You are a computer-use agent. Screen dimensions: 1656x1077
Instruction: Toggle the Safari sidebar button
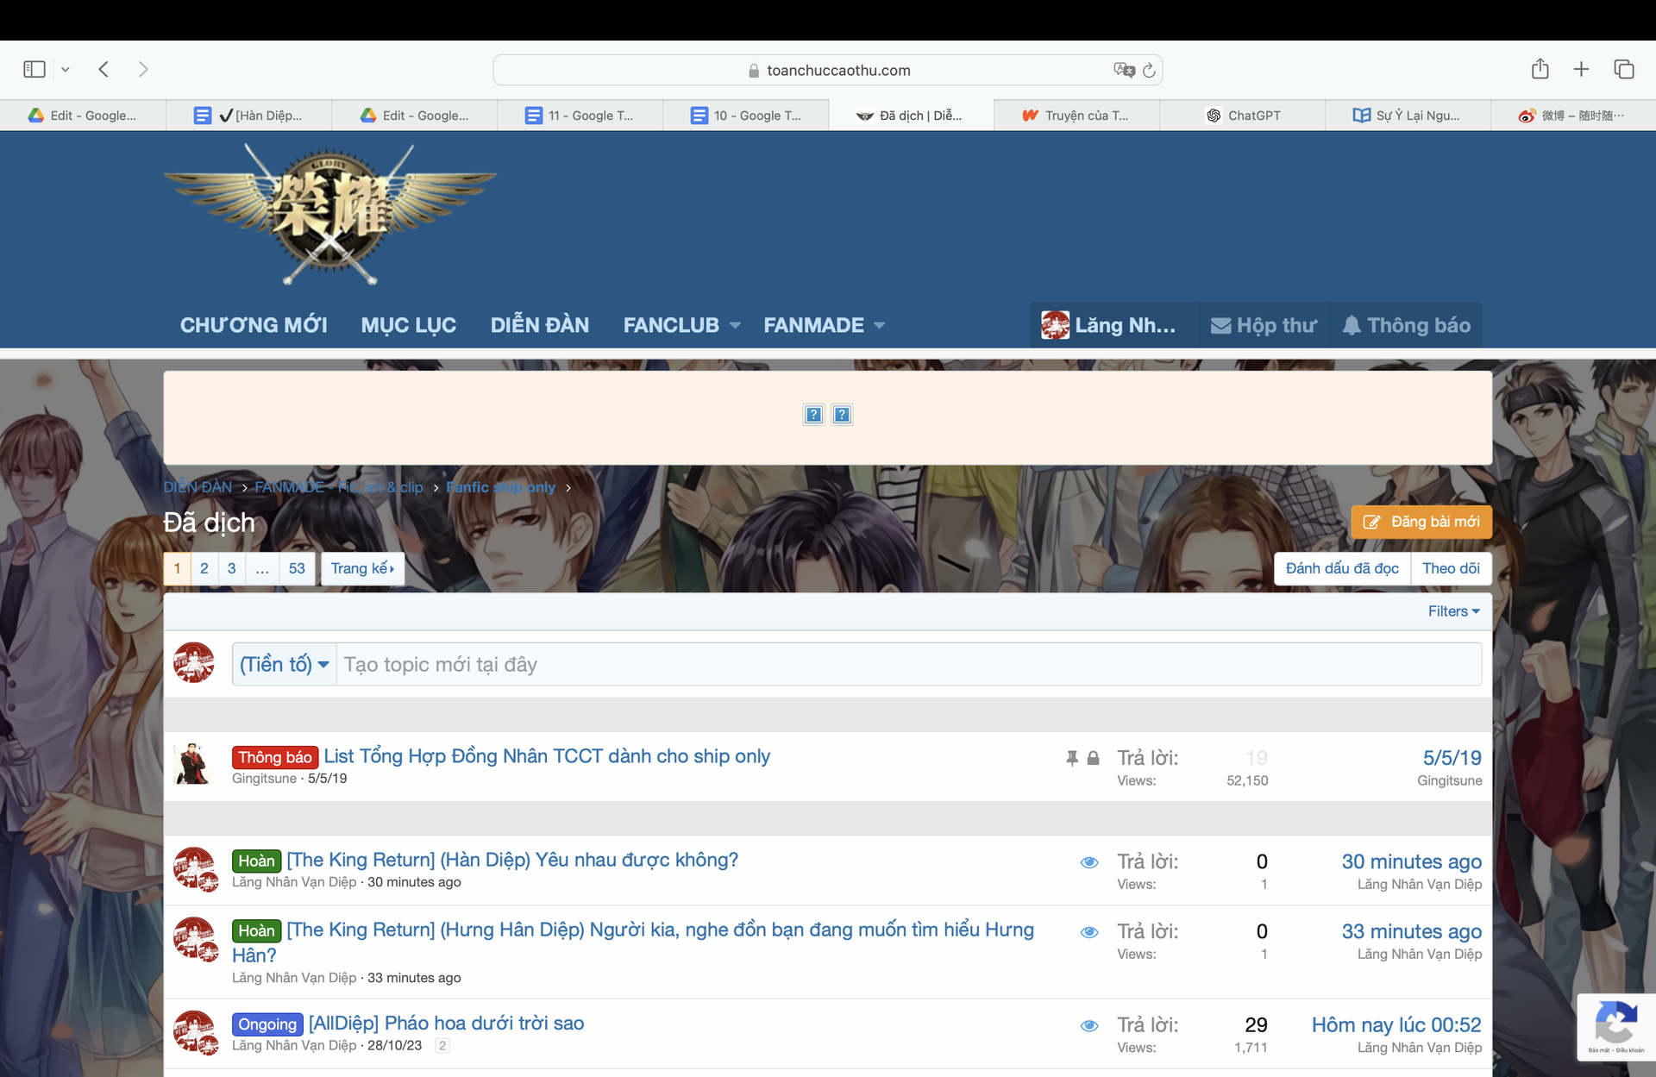tap(34, 69)
